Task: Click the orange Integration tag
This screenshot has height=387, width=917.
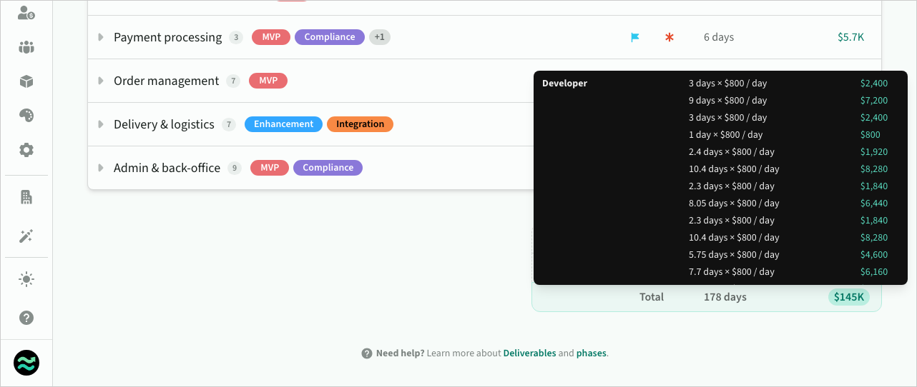Action: click(360, 124)
